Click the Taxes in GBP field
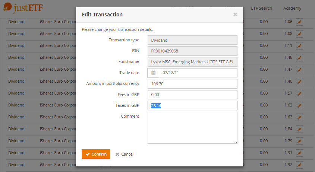Screen dimensions: 315x172 pyautogui.click(x=192, y=106)
